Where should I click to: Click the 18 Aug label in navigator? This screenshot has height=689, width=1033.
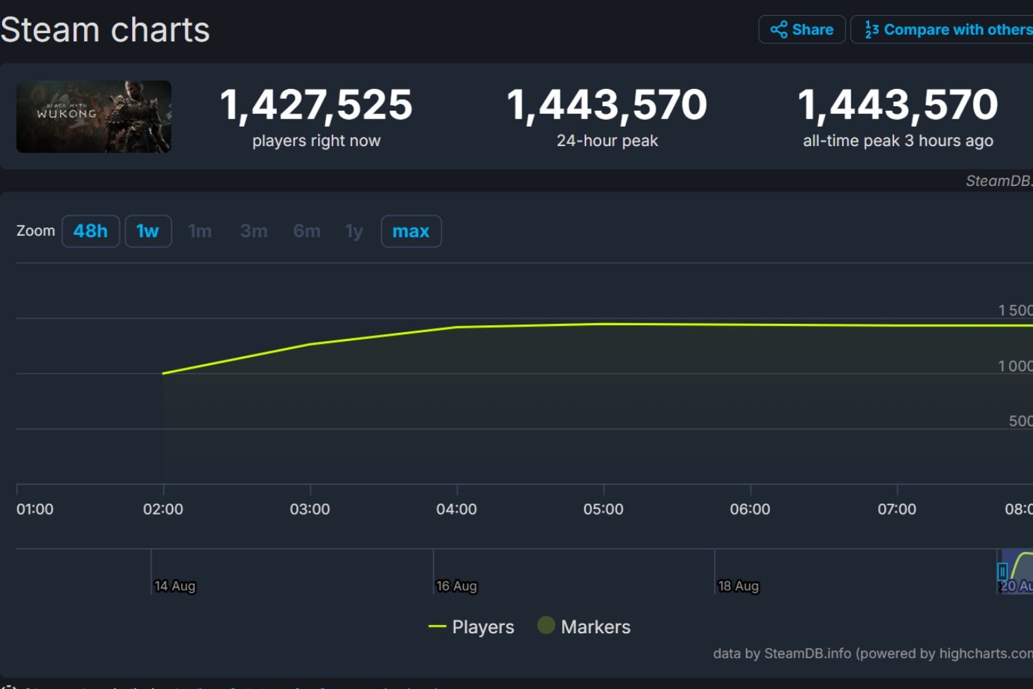(738, 586)
